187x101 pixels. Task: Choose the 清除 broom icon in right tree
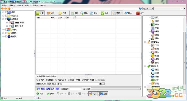pos(153,21)
